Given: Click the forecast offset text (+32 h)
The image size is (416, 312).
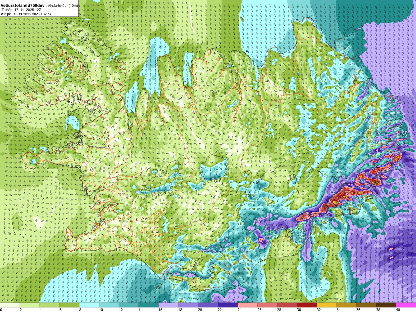Looking at the screenshot, I should click(x=45, y=14).
